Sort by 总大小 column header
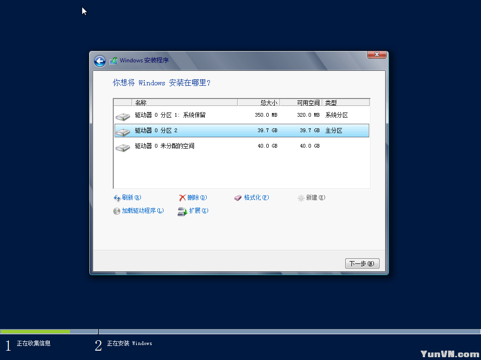Screen dimensions: 481x360 coord(259,103)
